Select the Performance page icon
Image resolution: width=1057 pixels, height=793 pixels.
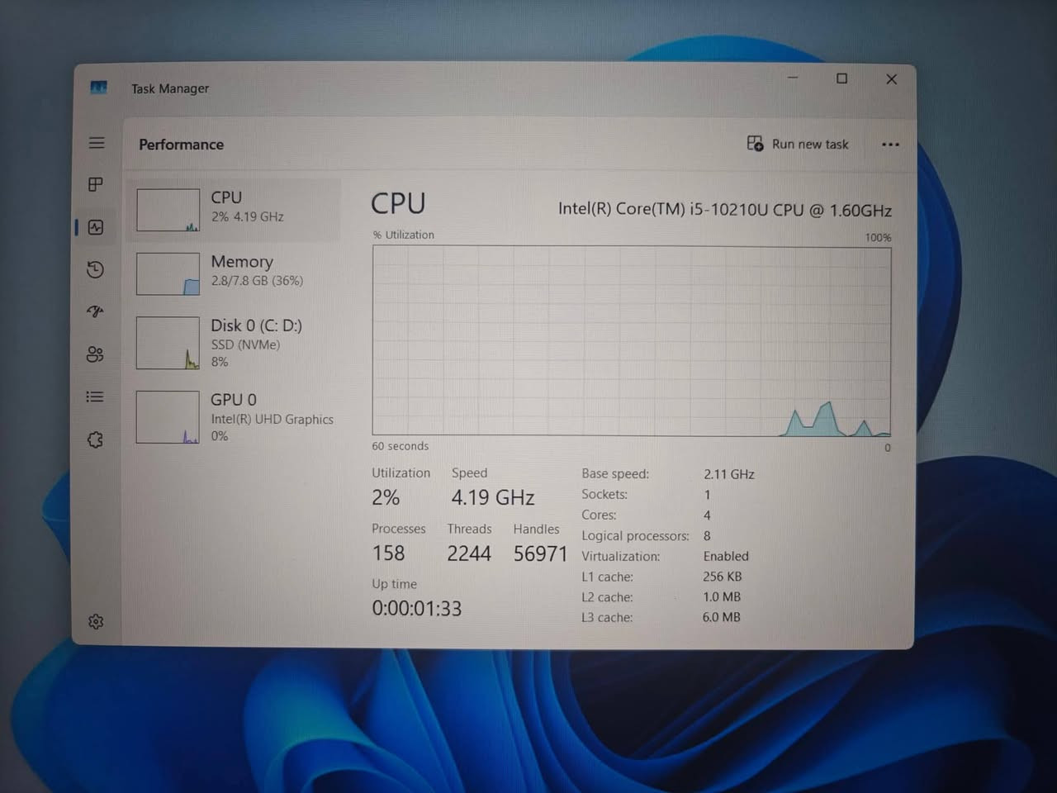tap(96, 227)
